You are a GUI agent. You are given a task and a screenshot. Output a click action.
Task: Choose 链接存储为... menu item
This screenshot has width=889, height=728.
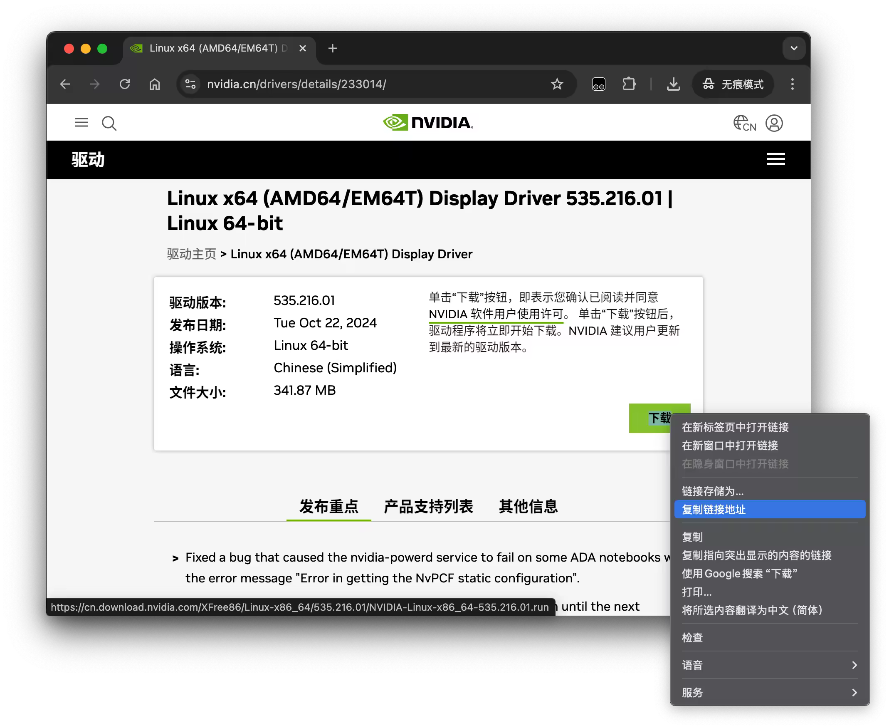click(x=770, y=491)
